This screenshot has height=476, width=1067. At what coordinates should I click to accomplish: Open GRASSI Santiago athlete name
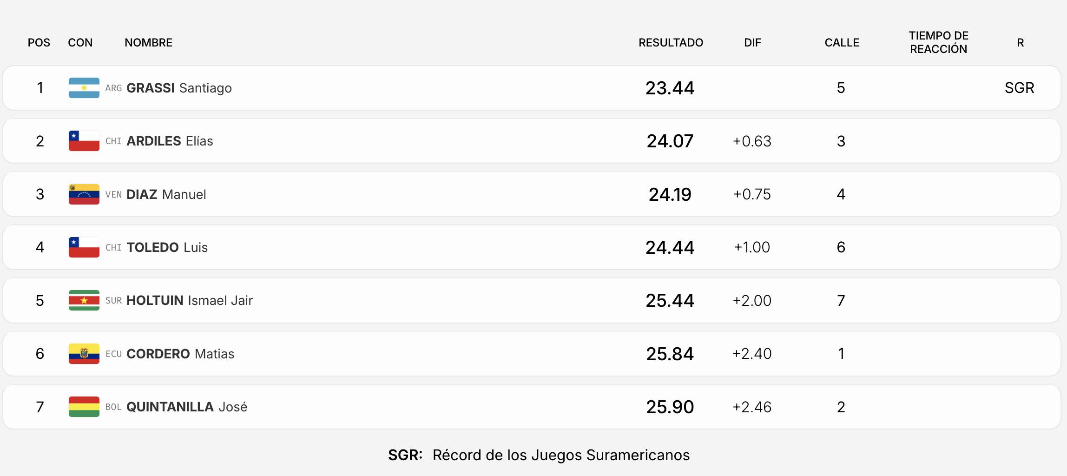[179, 88]
